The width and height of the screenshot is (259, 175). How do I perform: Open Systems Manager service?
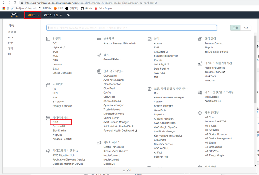tap(113, 105)
